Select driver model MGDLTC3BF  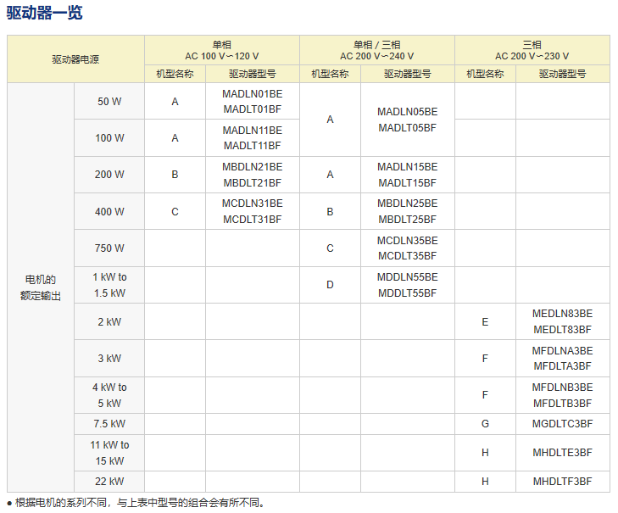click(x=562, y=424)
